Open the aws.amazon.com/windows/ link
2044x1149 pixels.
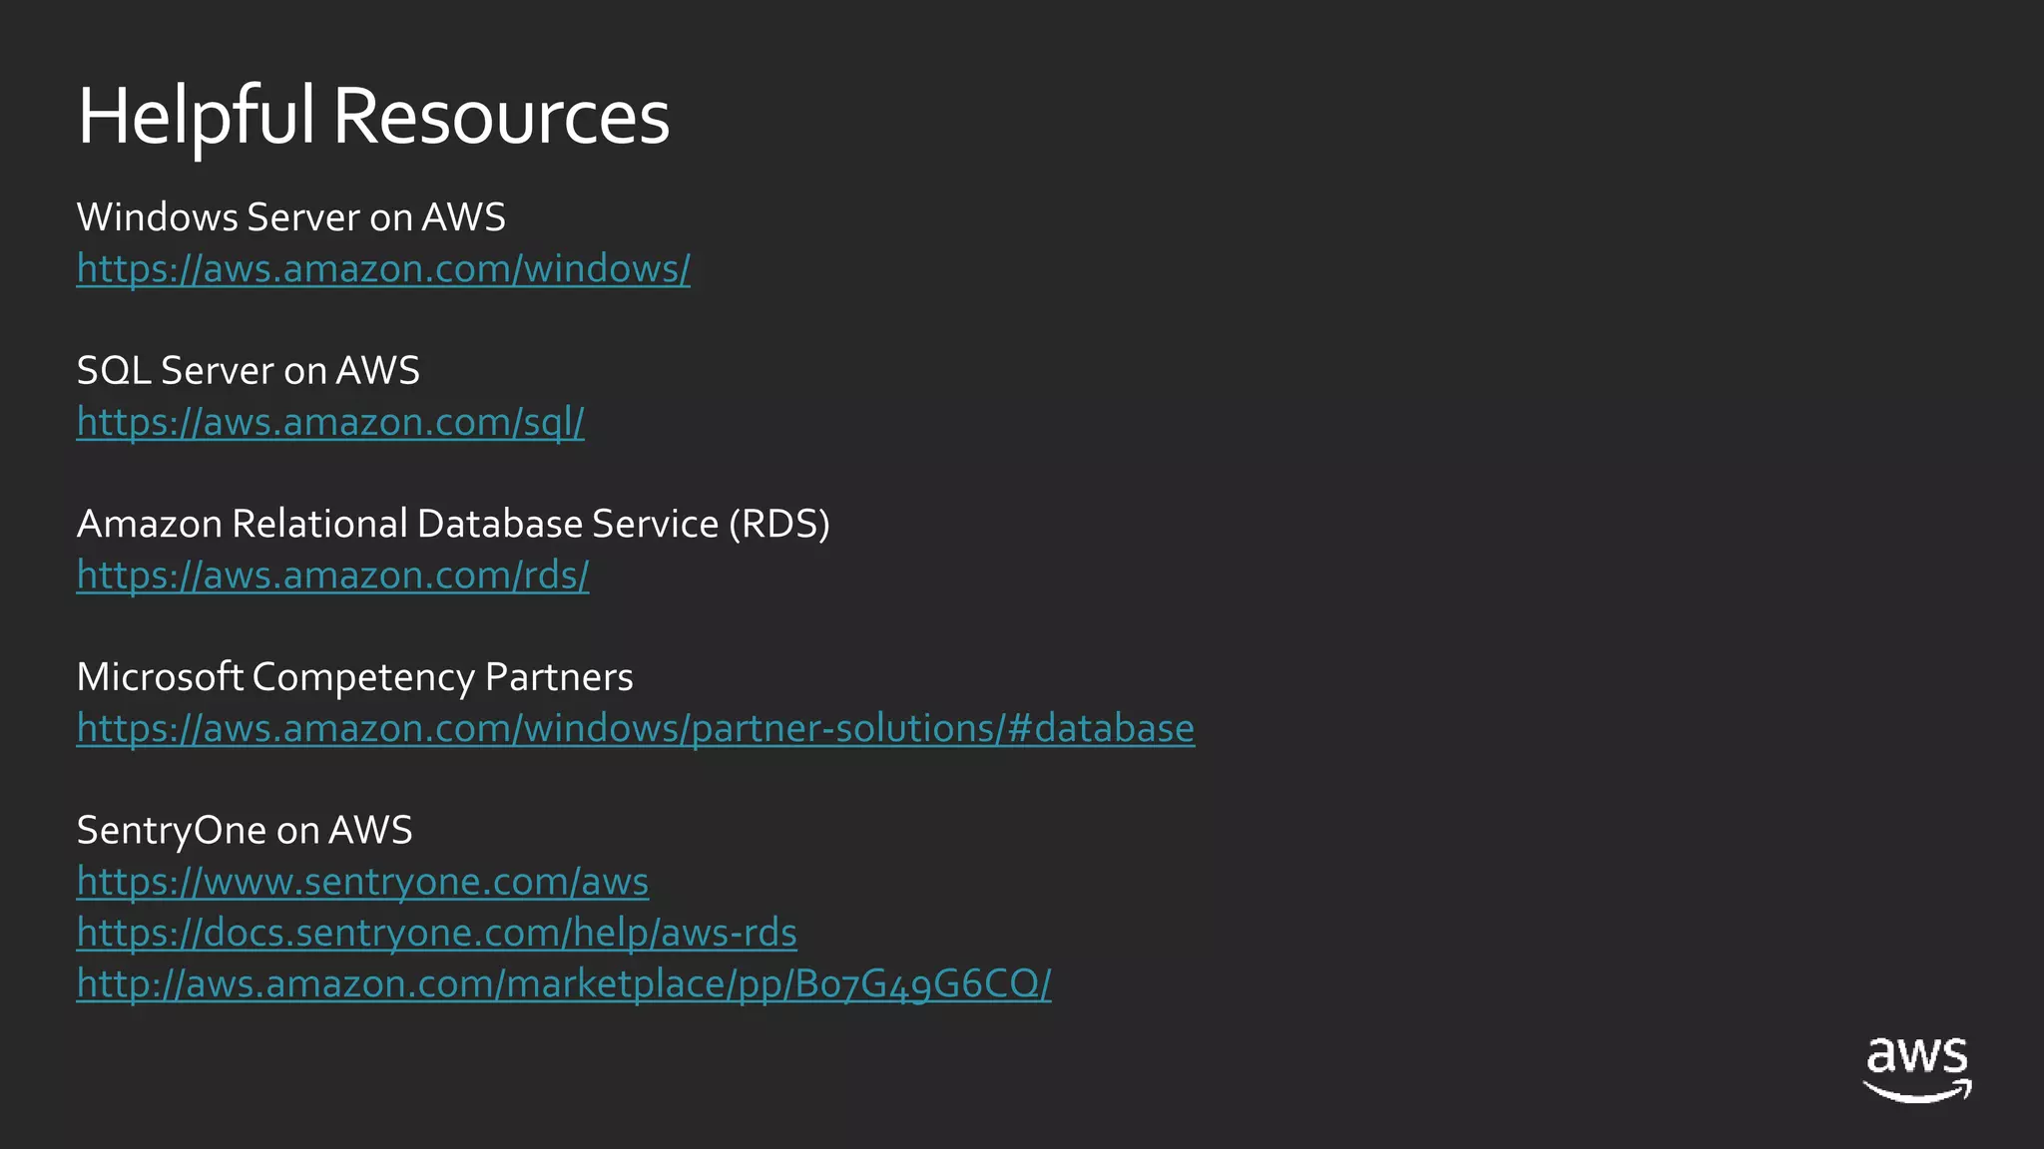point(383,269)
